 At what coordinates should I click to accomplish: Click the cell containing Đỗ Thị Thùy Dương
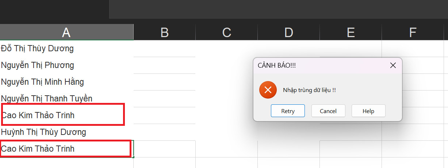point(37,48)
